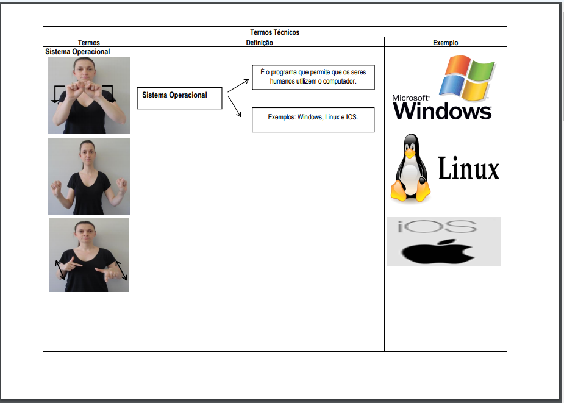Click the large Linux wordmark text
The image size is (564, 403).
coord(468,169)
